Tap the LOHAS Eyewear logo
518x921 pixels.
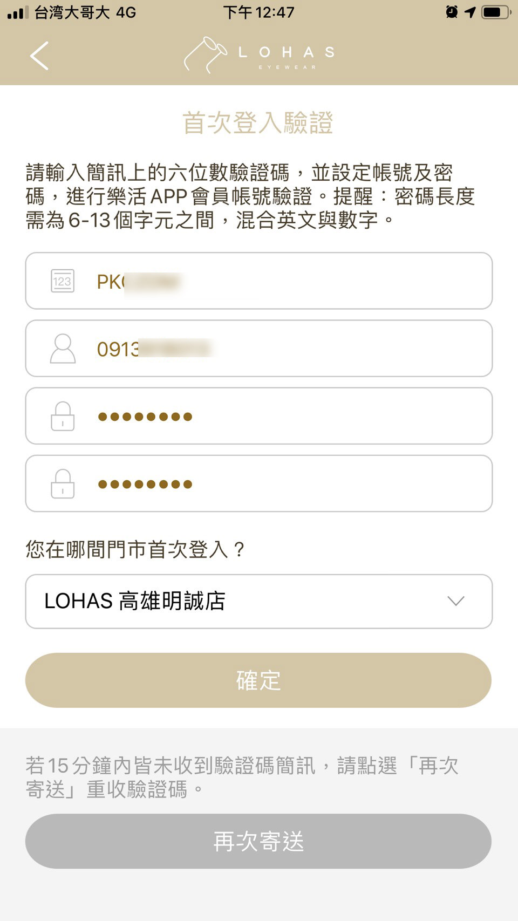pos(259,55)
